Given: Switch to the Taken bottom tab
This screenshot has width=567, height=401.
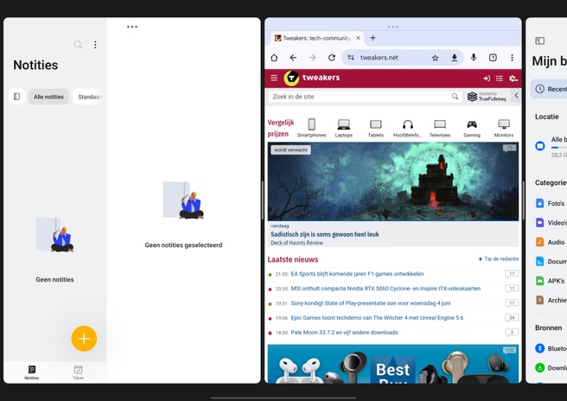Looking at the screenshot, I should click(78, 372).
